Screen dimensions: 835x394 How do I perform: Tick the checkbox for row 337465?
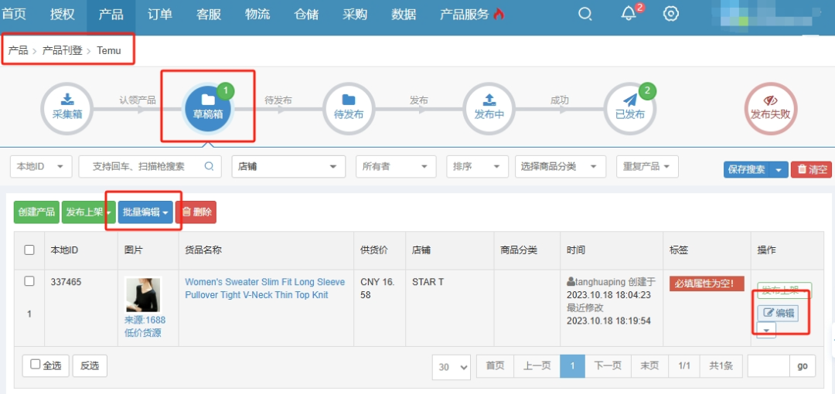pos(29,281)
